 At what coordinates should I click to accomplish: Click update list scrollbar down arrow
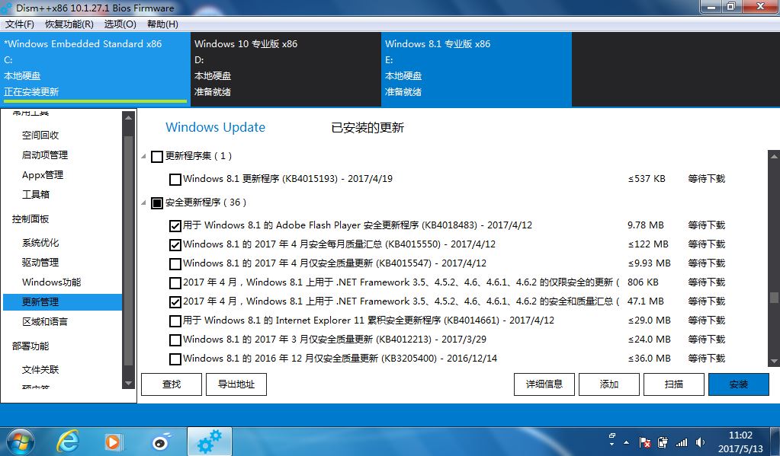774,361
